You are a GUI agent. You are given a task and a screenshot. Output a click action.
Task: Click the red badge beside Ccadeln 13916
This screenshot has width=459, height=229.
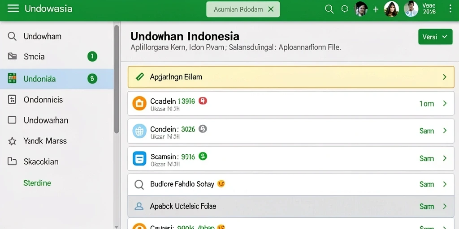(x=203, y=101)
